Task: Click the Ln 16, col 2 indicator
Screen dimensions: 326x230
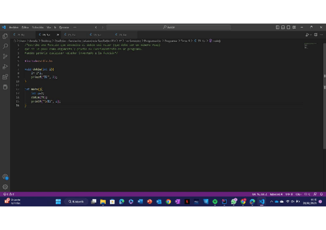Action: click(259, 194)
